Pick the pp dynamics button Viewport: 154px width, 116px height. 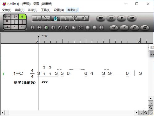[x=111, y=18]
